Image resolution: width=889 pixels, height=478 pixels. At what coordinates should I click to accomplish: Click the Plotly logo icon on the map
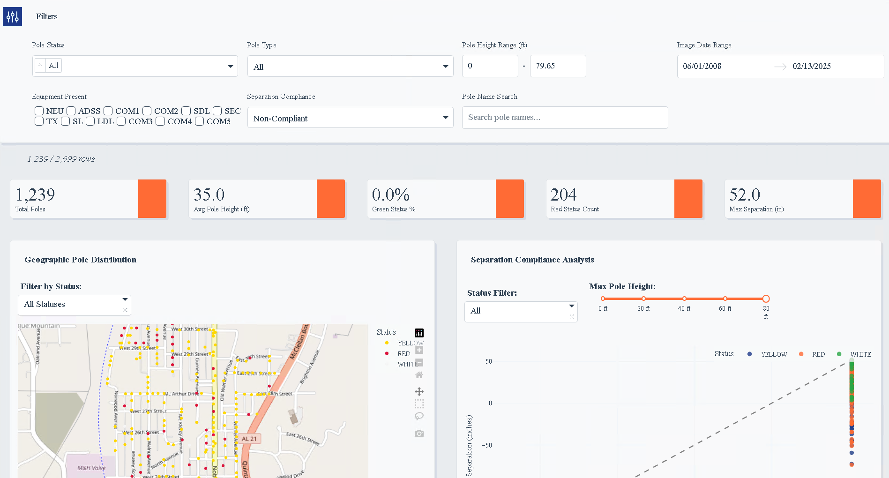pyautogui.click(x=419, y=333)
